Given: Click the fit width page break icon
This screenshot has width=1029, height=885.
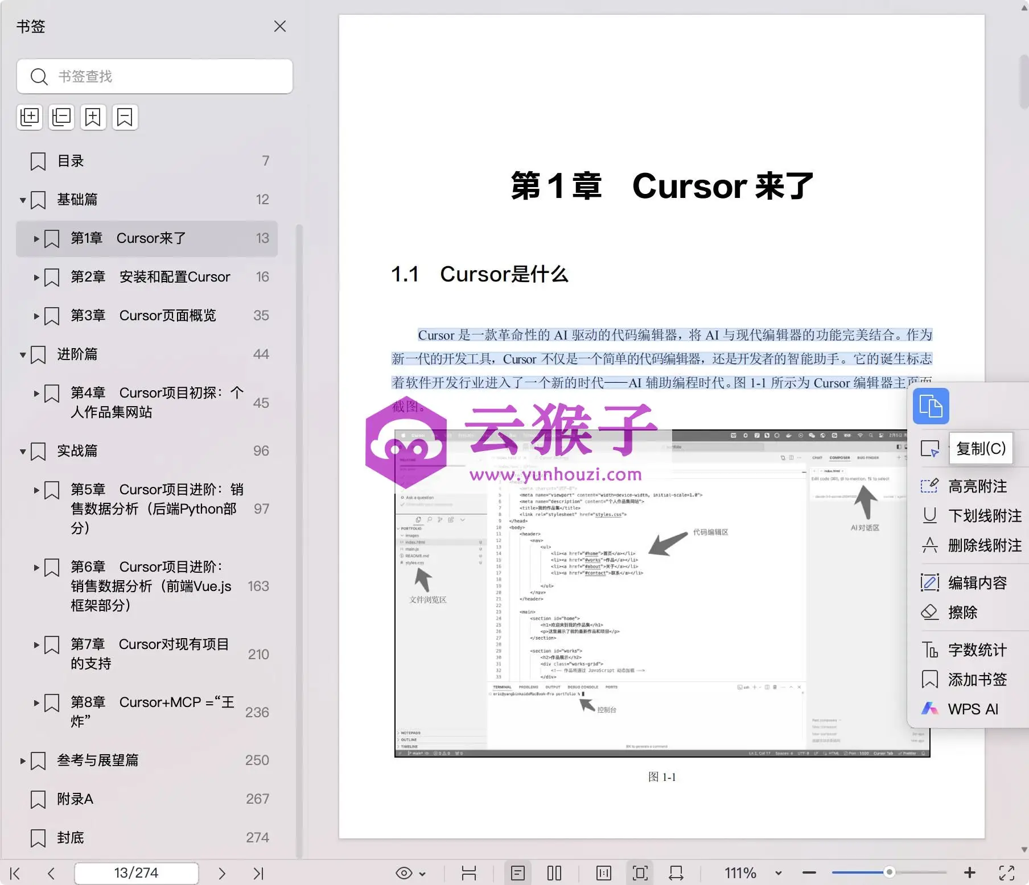Looking at the screenshot, I should (469, 873).
